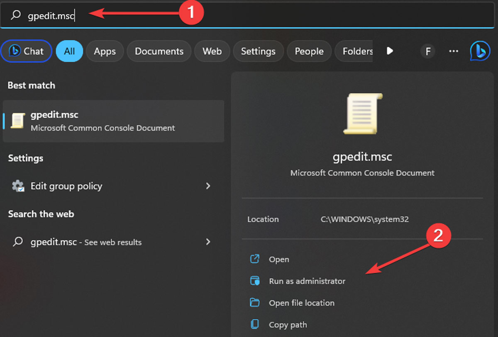Open the Settings search filter
Image resolution: width=498 pixels, height=337 pixels.
click(x=258, y=51)
